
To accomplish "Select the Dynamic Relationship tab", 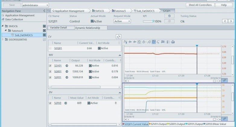I will tap(87, 28).
